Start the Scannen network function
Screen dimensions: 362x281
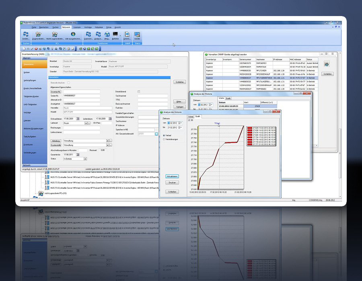coord(88,36)
